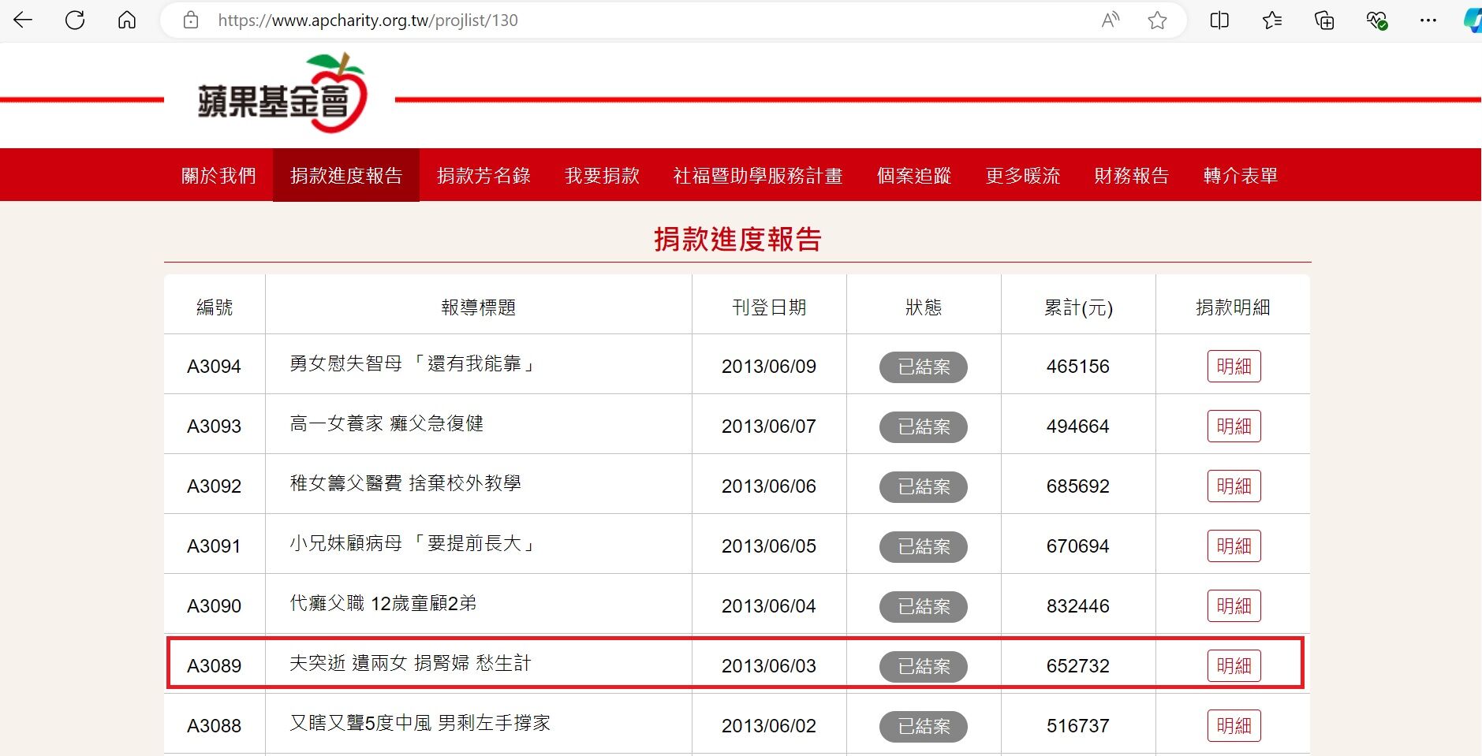Click case number A3089

pyautogui.click(x=214, y=666)
